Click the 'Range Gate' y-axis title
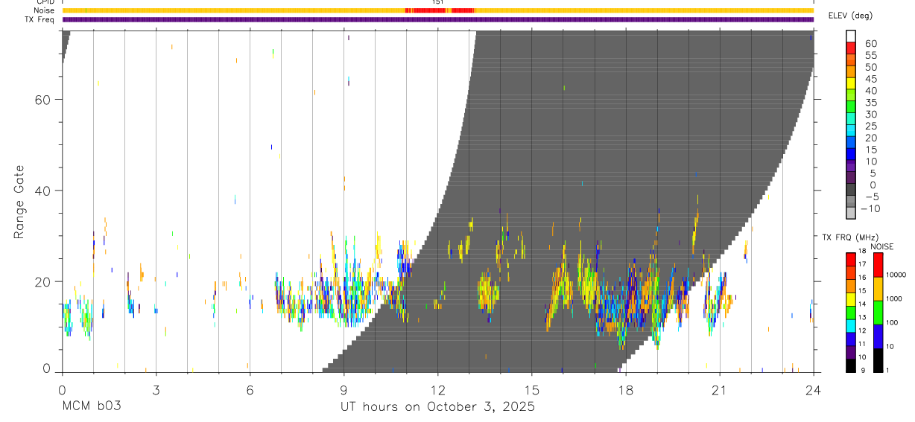915x422 pixels. click(19, 202)
